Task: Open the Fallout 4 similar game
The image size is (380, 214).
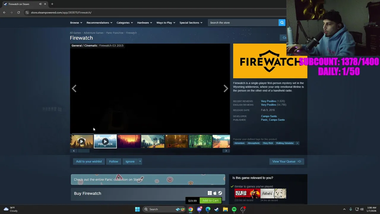Action: point(273,193)
